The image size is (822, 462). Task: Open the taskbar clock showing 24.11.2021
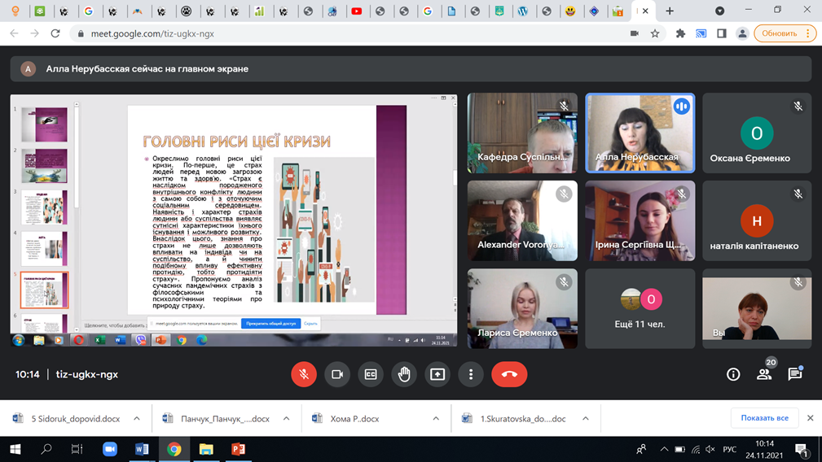[764, 450]
